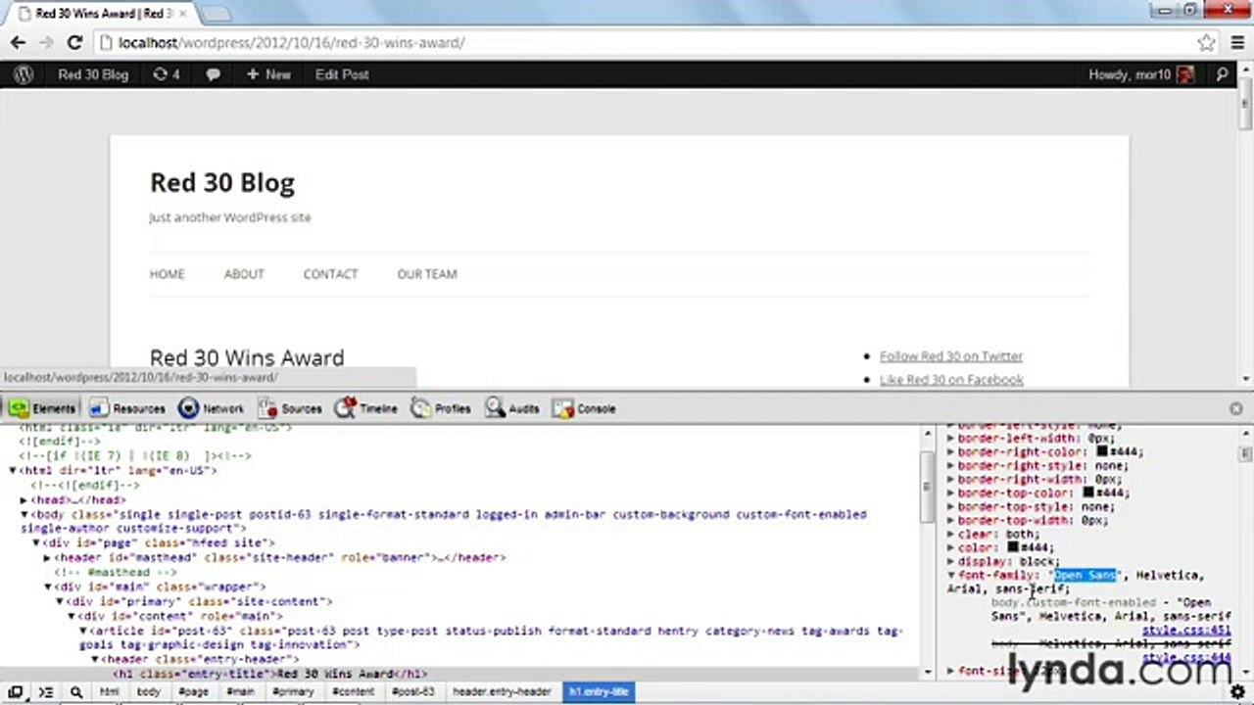
Task: Collapse the div#main wrapper node
Action: point(48,587)
